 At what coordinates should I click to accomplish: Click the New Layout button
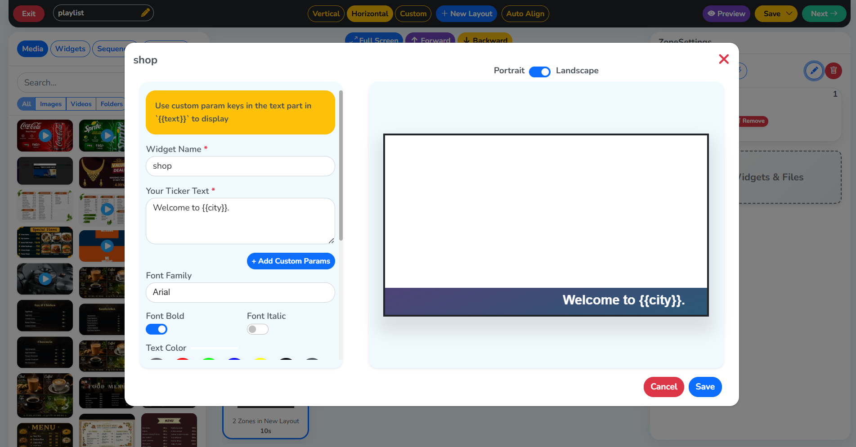pos(466,13)
